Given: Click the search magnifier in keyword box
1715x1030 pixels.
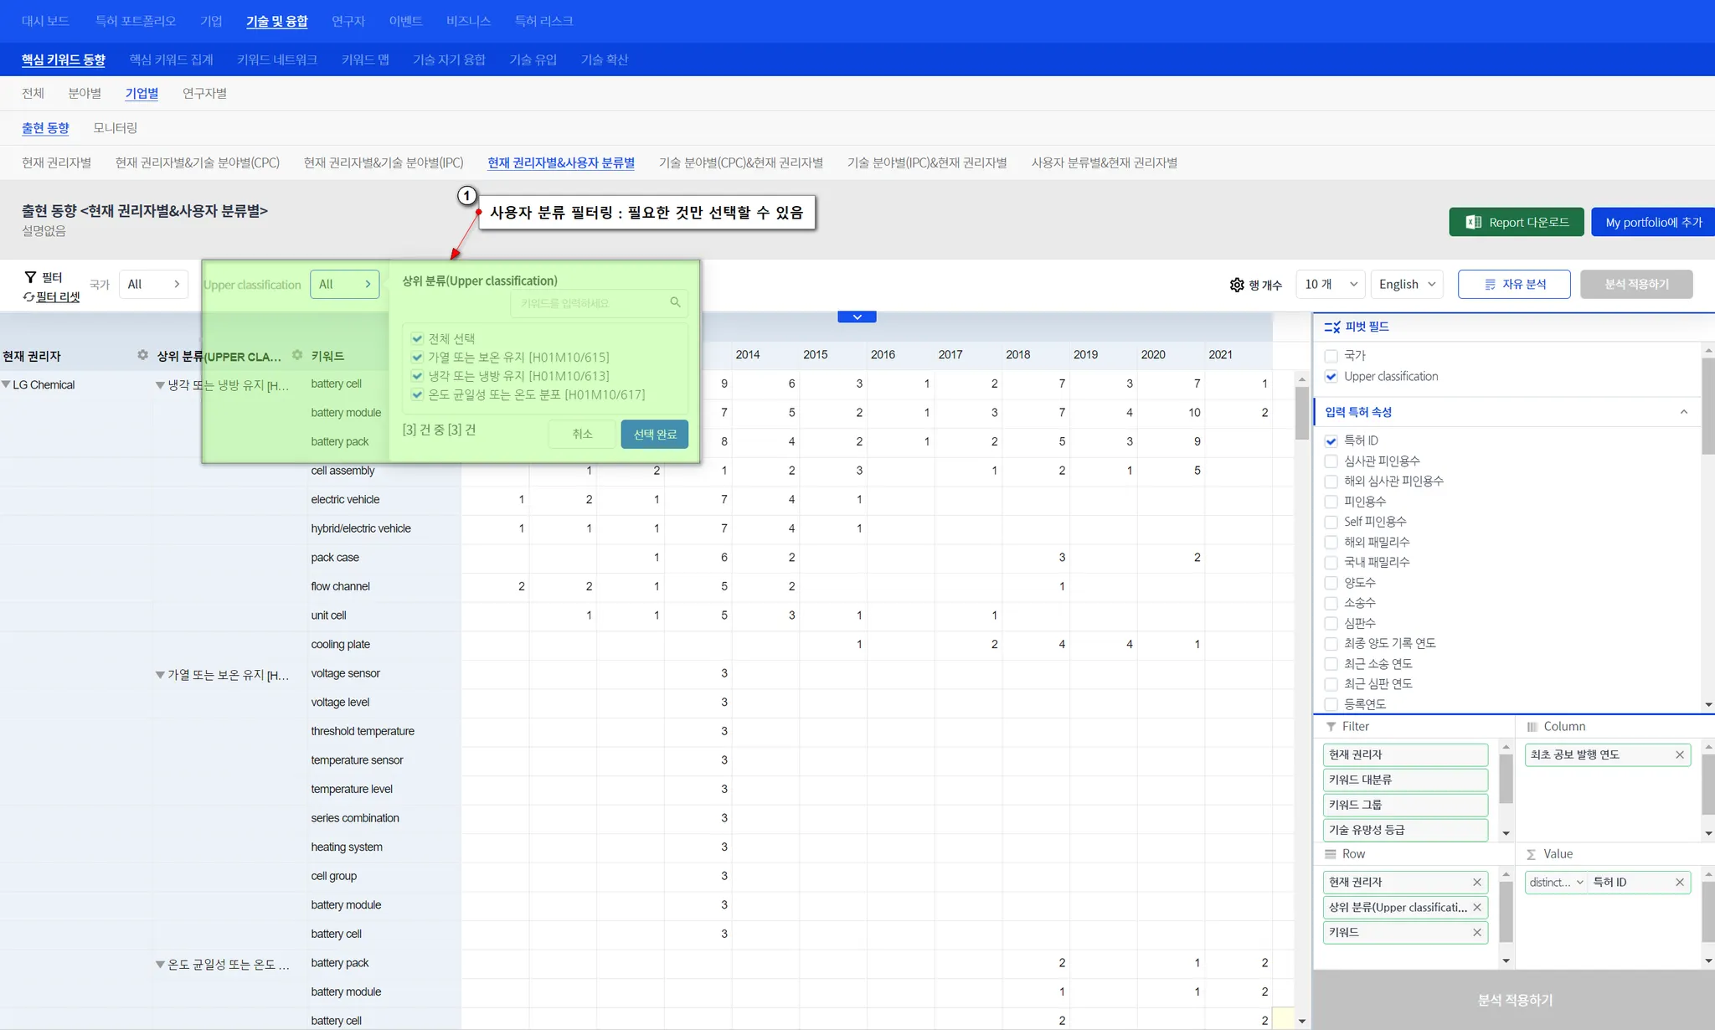Looking at the screenshot, I should (x=675, y=302).
